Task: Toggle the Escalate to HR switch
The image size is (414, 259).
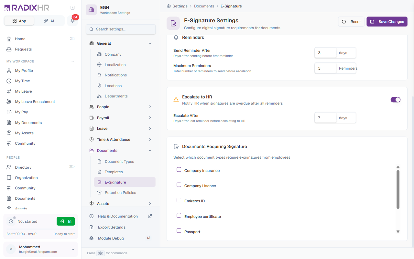Action: 396,100
